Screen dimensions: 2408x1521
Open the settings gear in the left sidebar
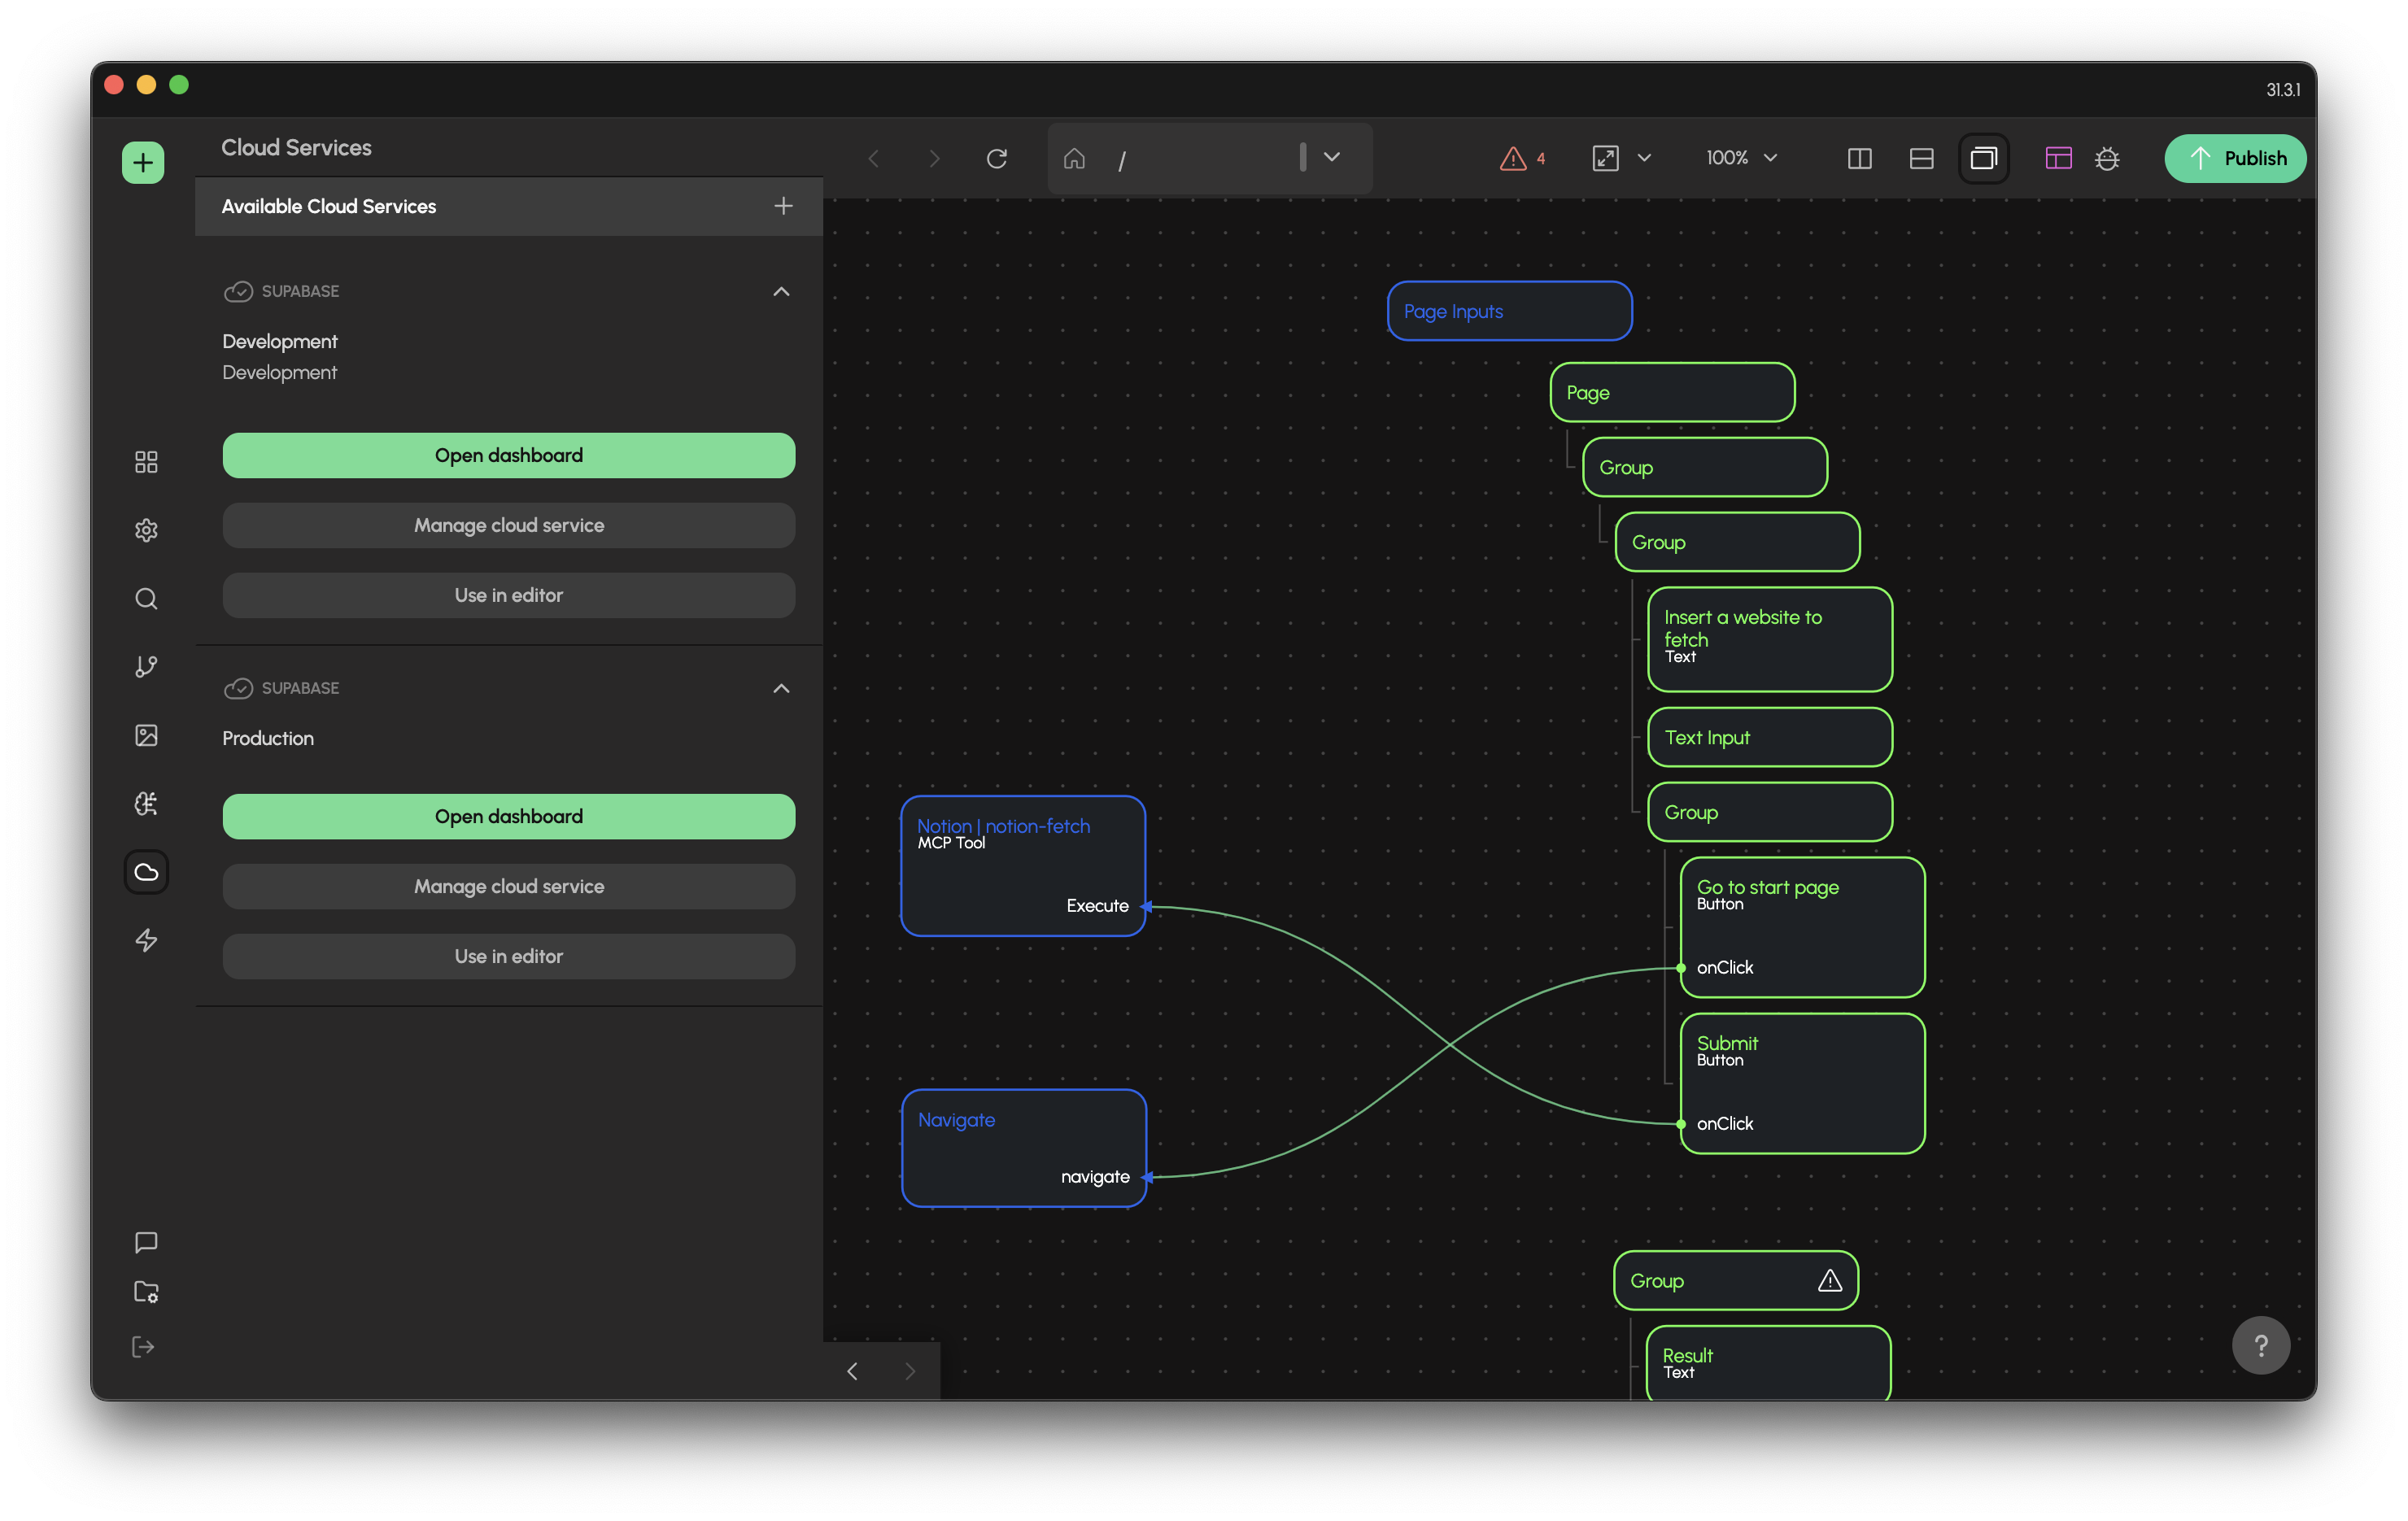tap(146, 530)
